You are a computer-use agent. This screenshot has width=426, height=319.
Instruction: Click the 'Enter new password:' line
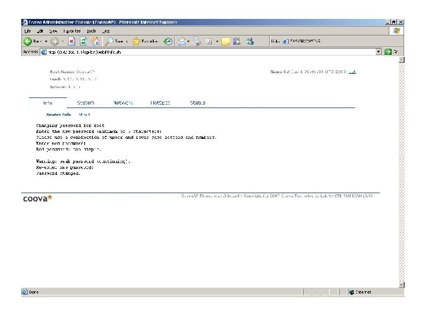click(61, 144)
